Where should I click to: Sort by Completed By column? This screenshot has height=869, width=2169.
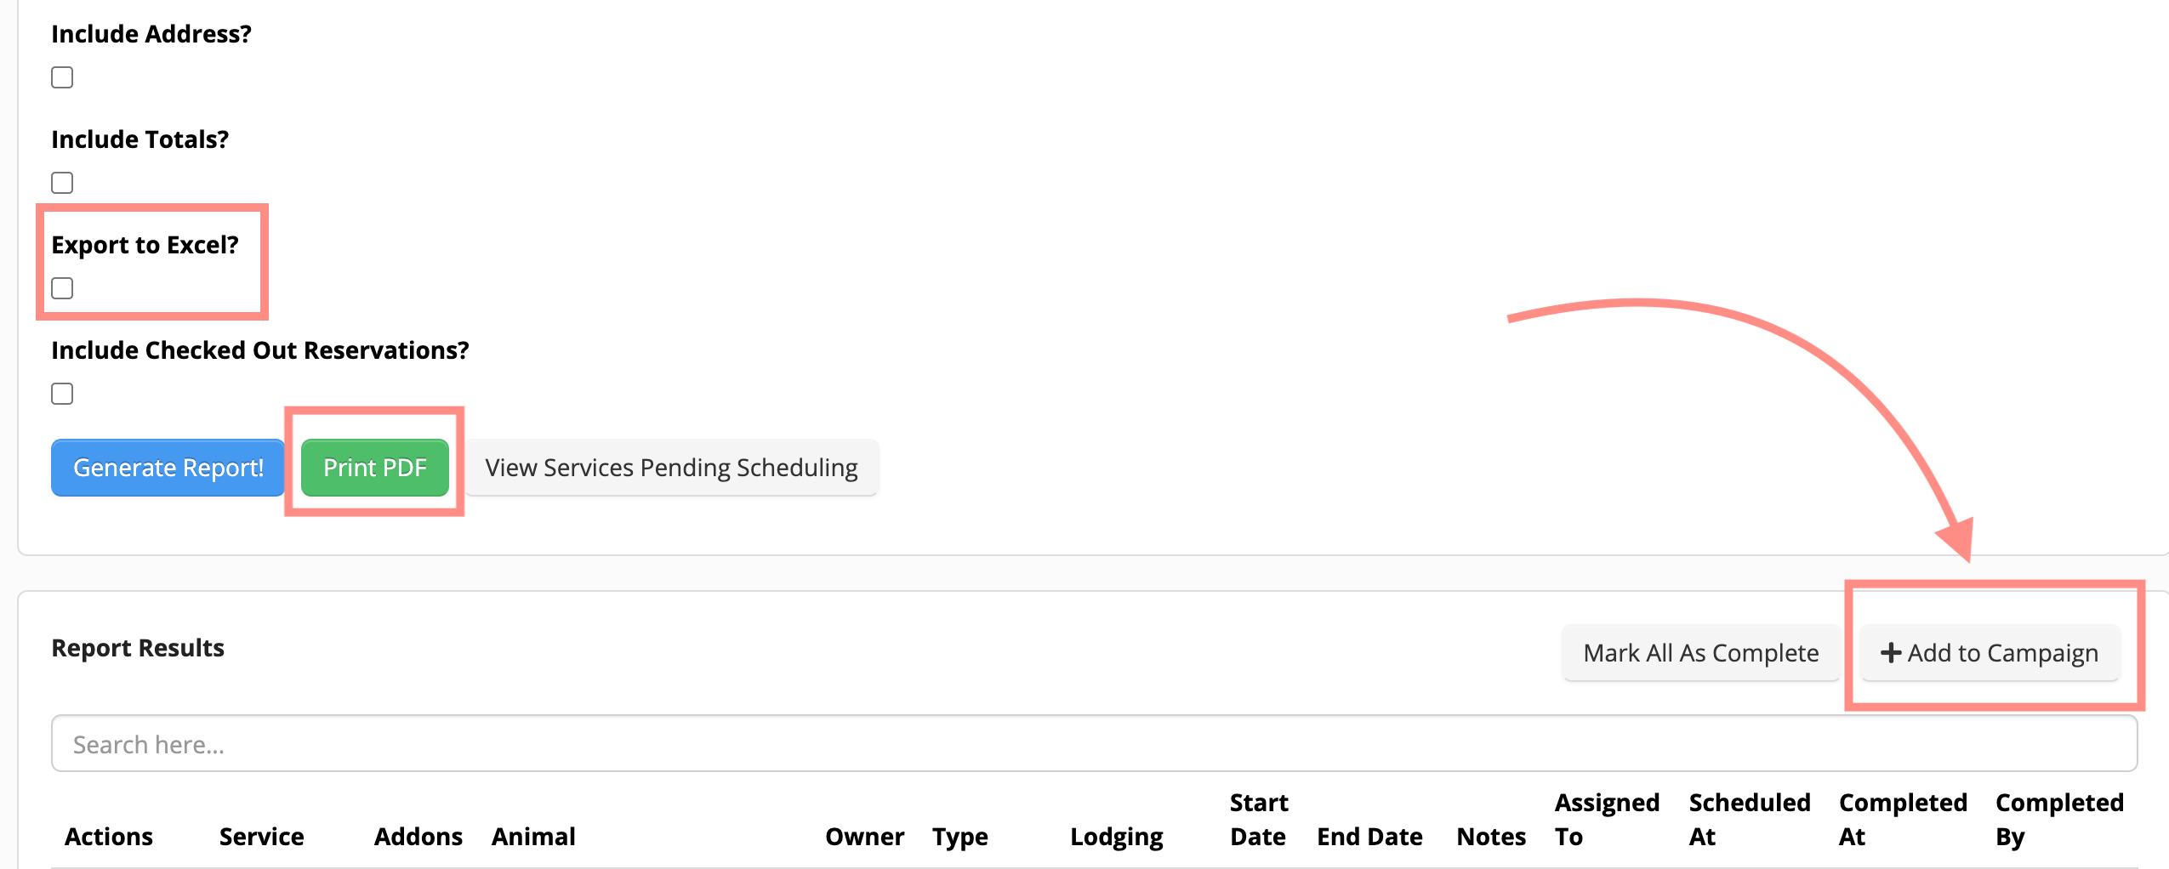[x=2058, y=820]
